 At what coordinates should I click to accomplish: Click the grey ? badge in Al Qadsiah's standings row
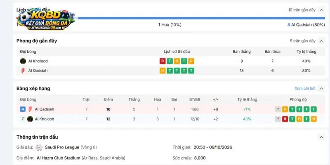pos(278,109)
